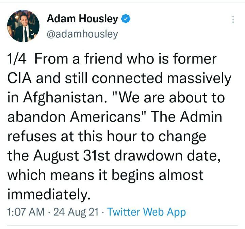This screenshot has width=245, height=229.
Task: Click the 24 Aug 21 date
Action: click(76, 212)
